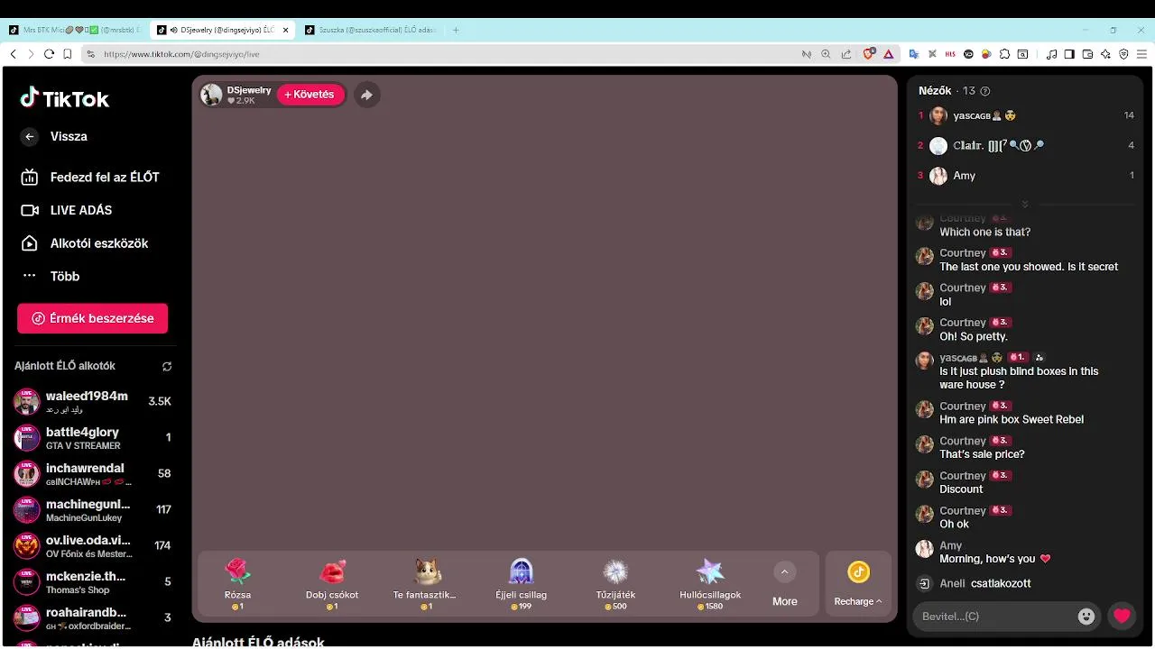Open the Brave Wallet icon
This screenshot has width=1155, height=649.
pos(1087,54)
